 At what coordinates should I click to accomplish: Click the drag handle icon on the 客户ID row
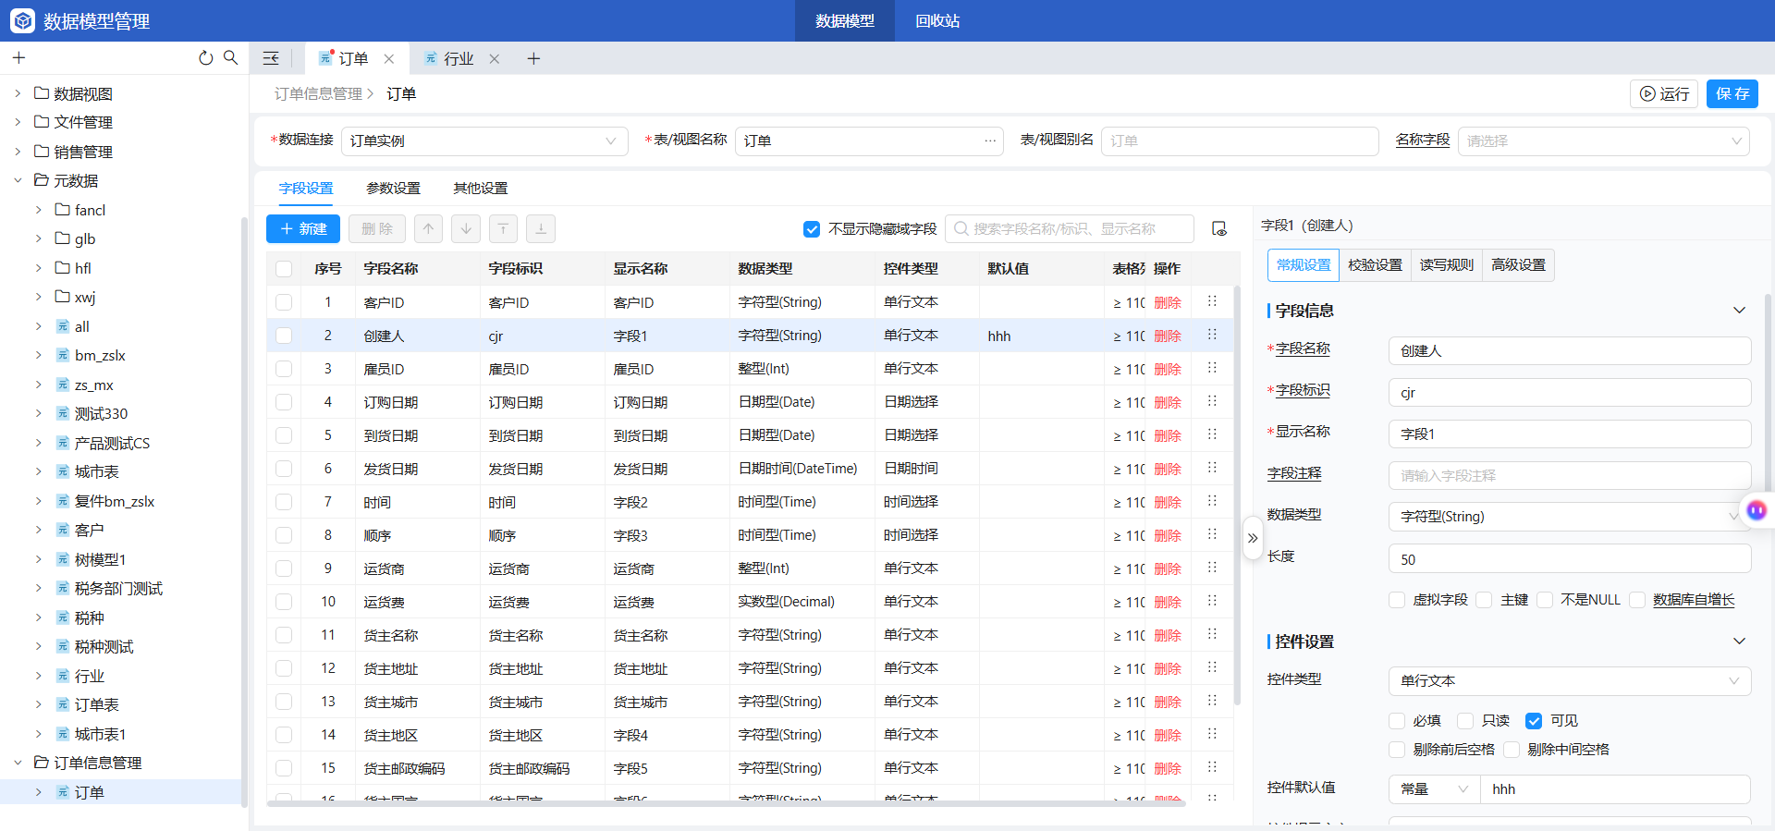(x=1212, y=301)
